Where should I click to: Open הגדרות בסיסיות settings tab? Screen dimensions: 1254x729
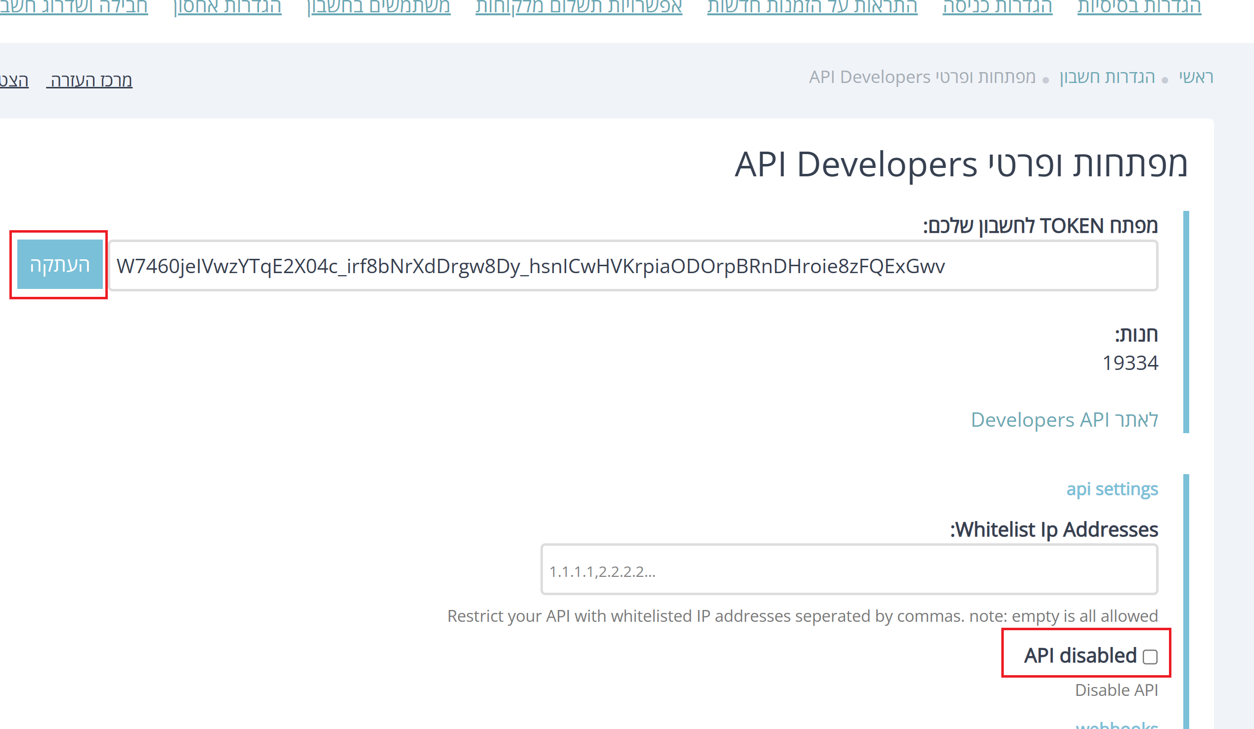click(x=1139, y=7)
